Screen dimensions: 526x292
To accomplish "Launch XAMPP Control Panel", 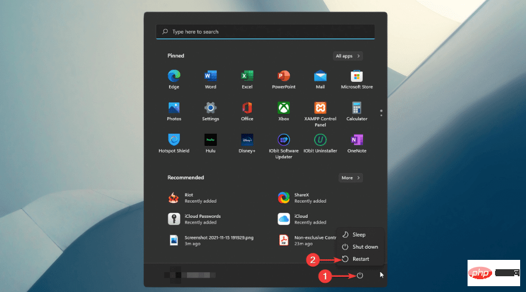I will point(320,114).
